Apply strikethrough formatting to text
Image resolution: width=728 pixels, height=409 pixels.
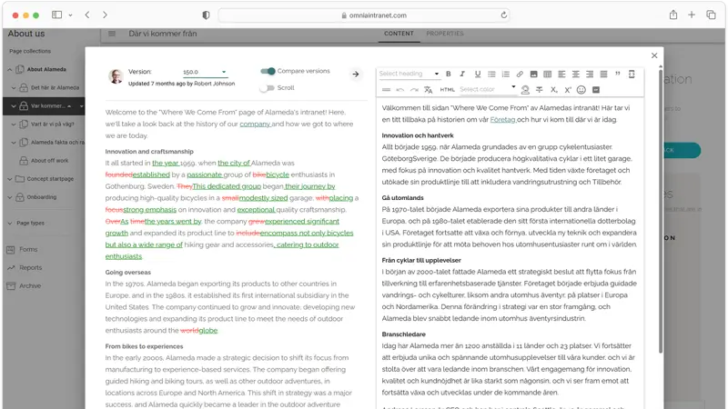(539, 89)
